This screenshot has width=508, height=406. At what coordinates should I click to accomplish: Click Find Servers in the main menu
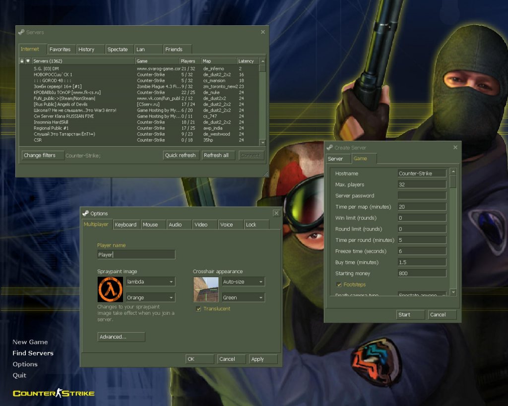[33, 353]
